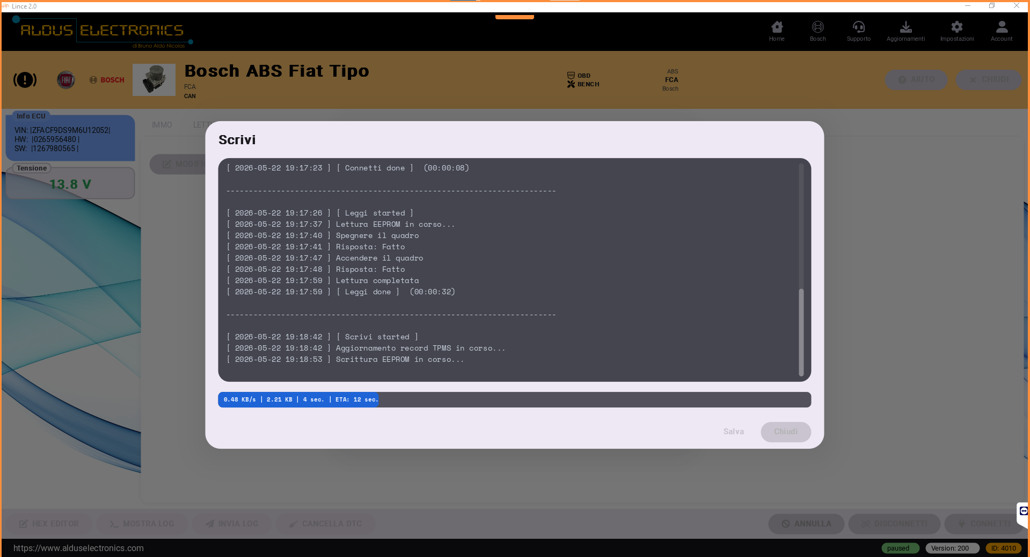
Task: Click the write progress bar
Action: point(514,399)
